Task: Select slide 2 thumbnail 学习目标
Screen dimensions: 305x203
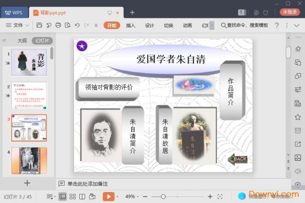Action: 29,95
